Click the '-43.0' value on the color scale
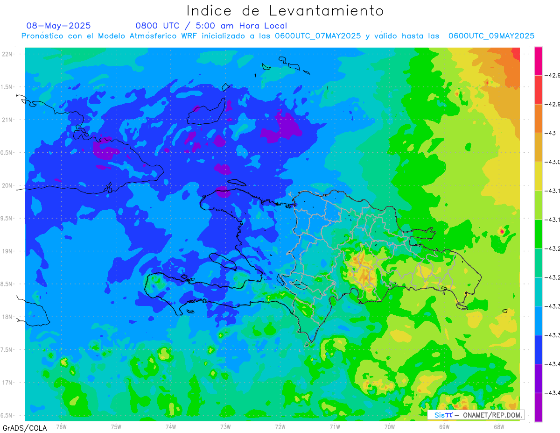The image size is (560, 433). pos(553,162)
